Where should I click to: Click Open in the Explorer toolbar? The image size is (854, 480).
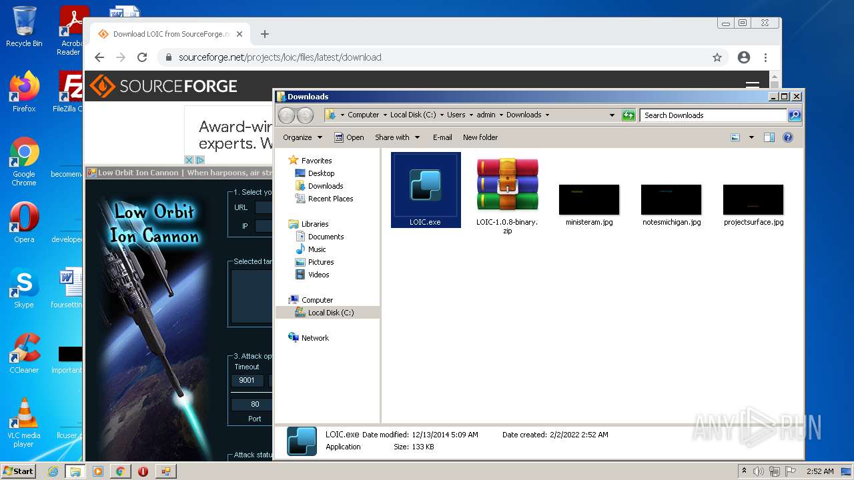tap(349, 137)
